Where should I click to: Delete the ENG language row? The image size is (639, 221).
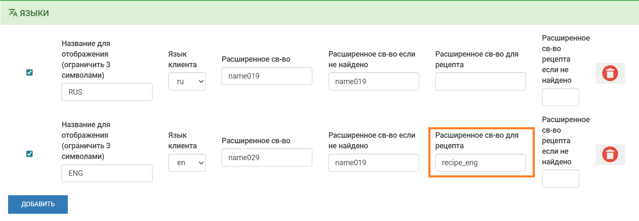point(610,154)
